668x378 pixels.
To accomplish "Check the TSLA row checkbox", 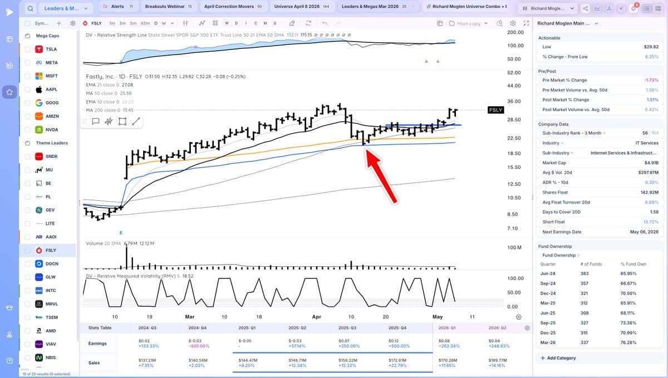I will (x=27, y=49).
